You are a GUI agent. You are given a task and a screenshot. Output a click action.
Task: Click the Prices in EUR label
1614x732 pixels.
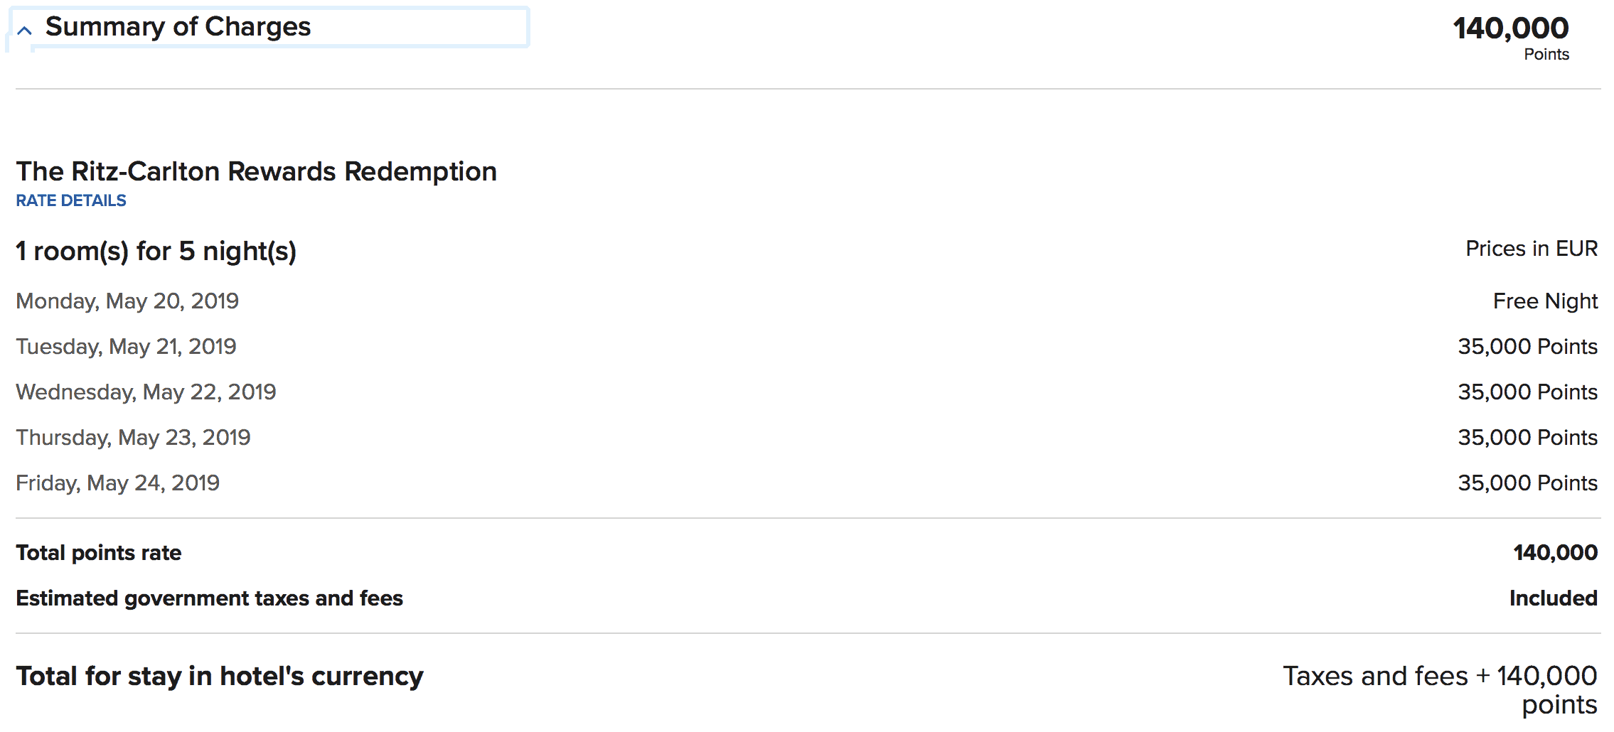pos(1531,249)
